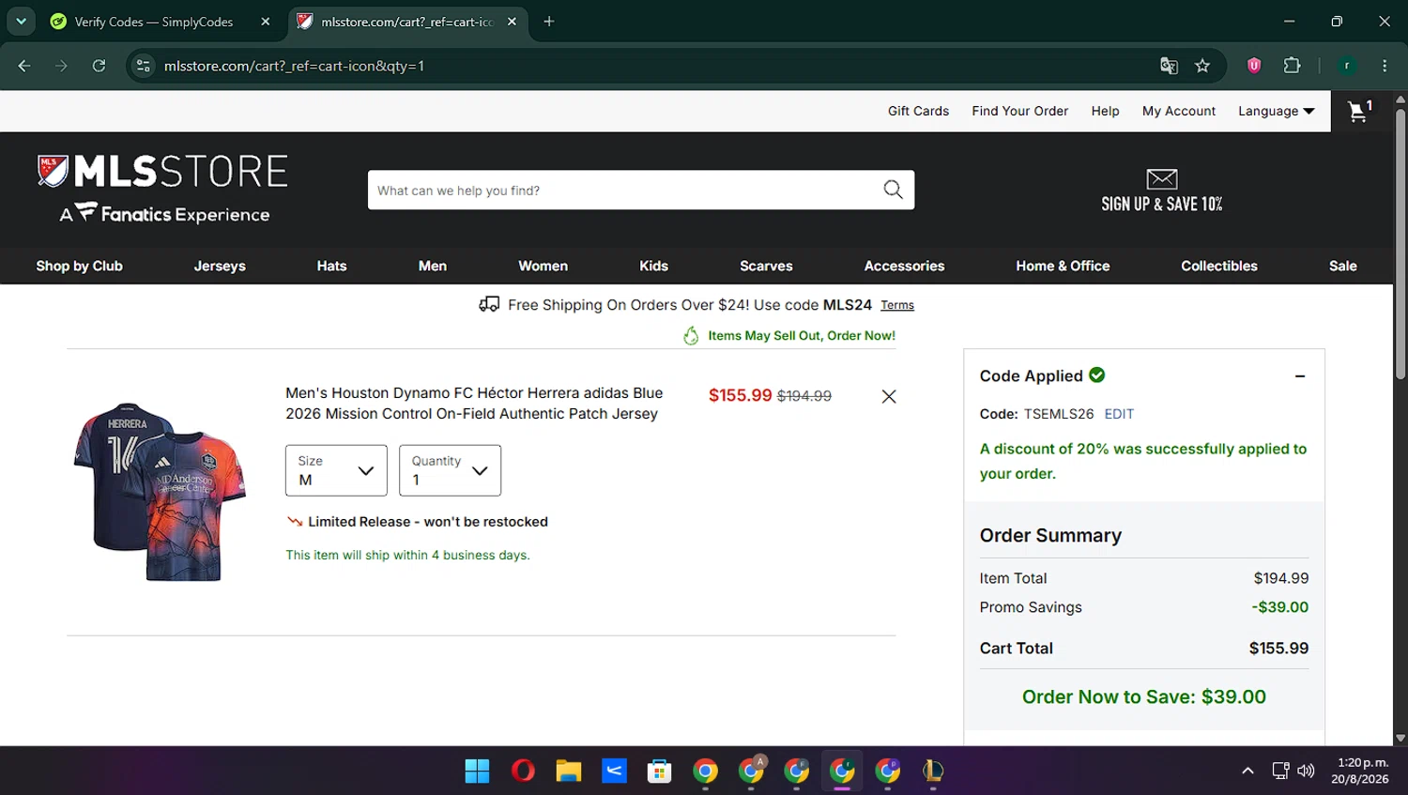Click the page vertical scrollbar thumb
This screenshot has width=1408, height=795.
click(x=1400, y=244)
